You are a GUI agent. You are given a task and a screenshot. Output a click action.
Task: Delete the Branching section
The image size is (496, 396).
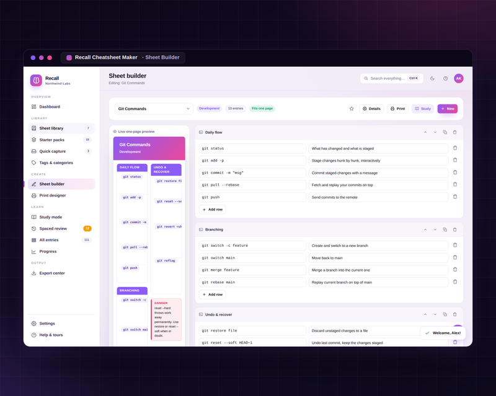click(x=455, y=230)
